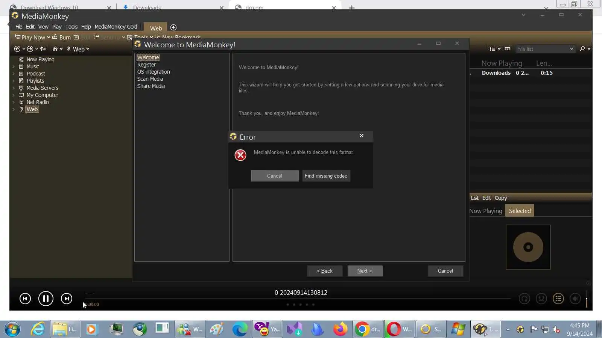Open the View menu

[x=43, y=27]
